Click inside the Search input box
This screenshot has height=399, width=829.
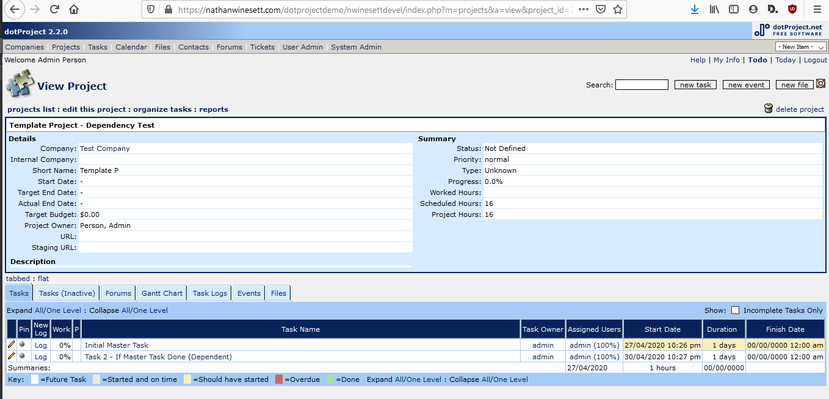(642, 84)
